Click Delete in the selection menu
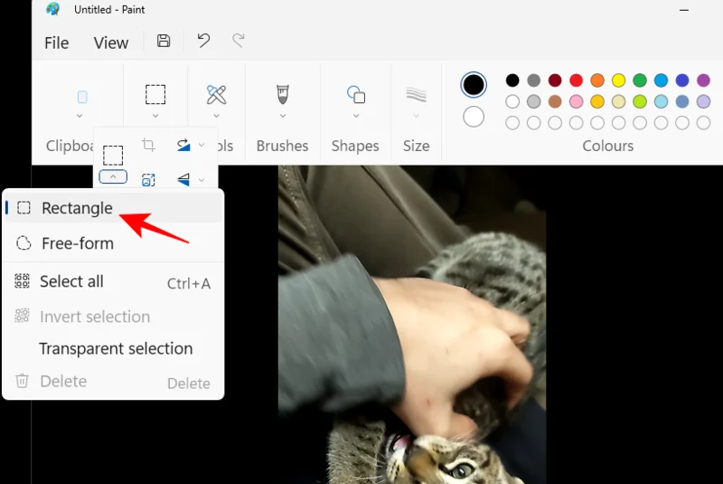Screen dimensions: 723x484 click(114, 382)
